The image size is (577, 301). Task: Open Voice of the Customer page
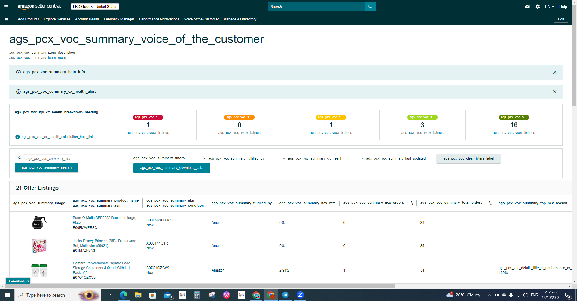click(201, 19)
